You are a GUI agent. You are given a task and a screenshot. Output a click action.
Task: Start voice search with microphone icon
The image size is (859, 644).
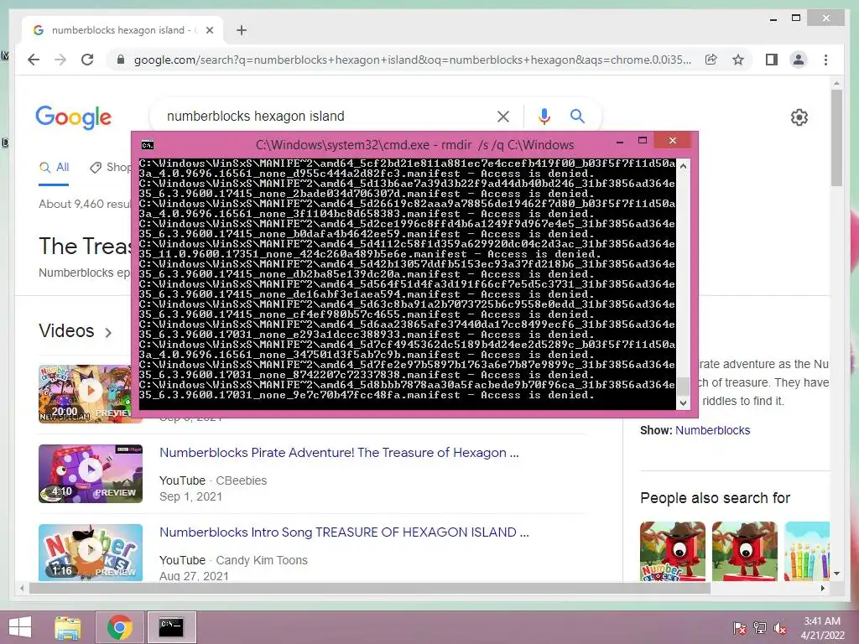pyautogui.click(x=544, y=116)
